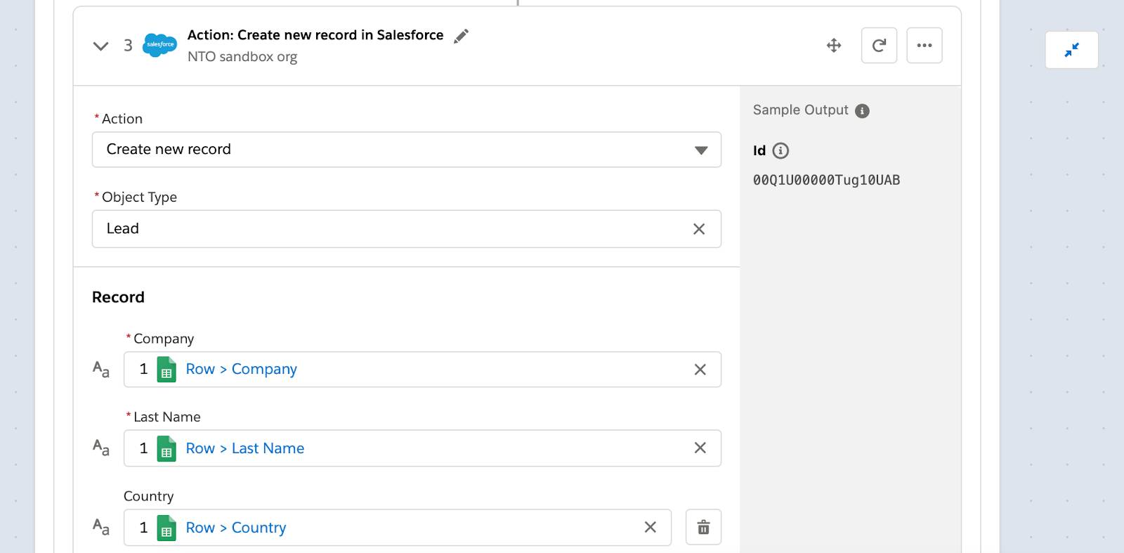
Task: Toggle the text type icon beside Country
Action: (101, 527)
